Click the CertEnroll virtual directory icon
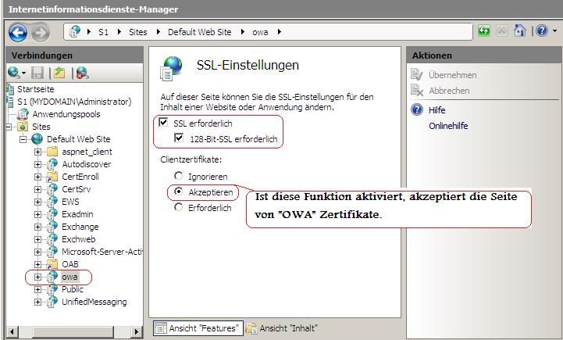This screenshot has height=340, width=563. (x=52, y=177)
